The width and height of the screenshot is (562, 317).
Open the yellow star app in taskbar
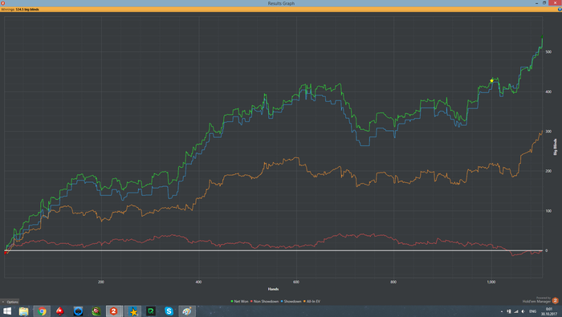click(133, 311)
